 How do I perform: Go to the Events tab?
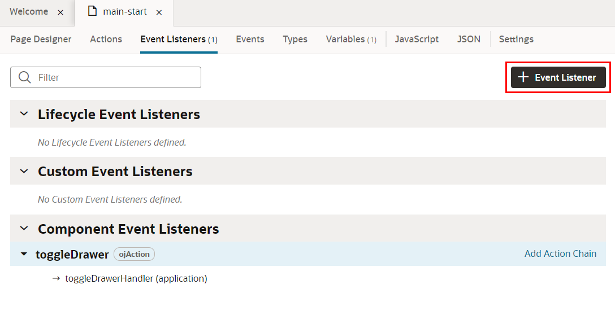tap(250, 39)
